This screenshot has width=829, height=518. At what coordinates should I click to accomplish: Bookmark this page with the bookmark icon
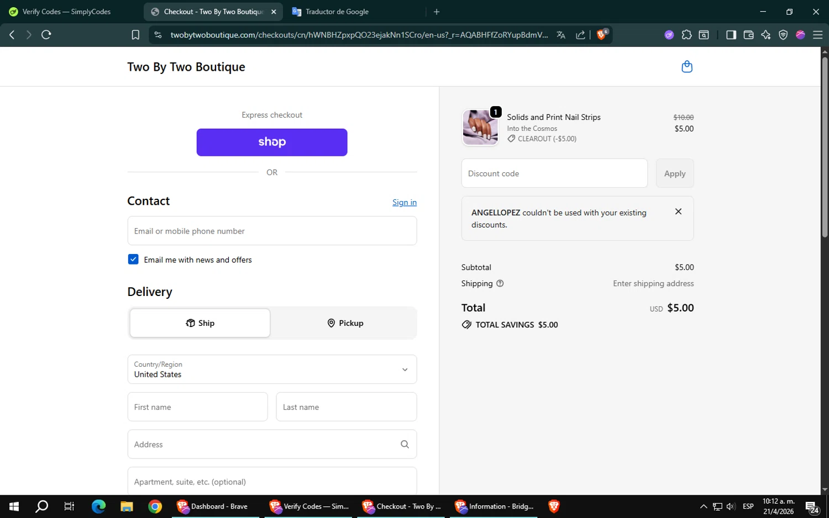tap(135, 35)
